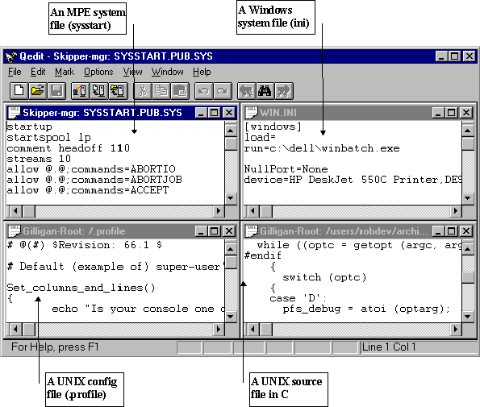
Task: Click the down scroll arrow in SYSSTART window
Action: coord(231,198)
